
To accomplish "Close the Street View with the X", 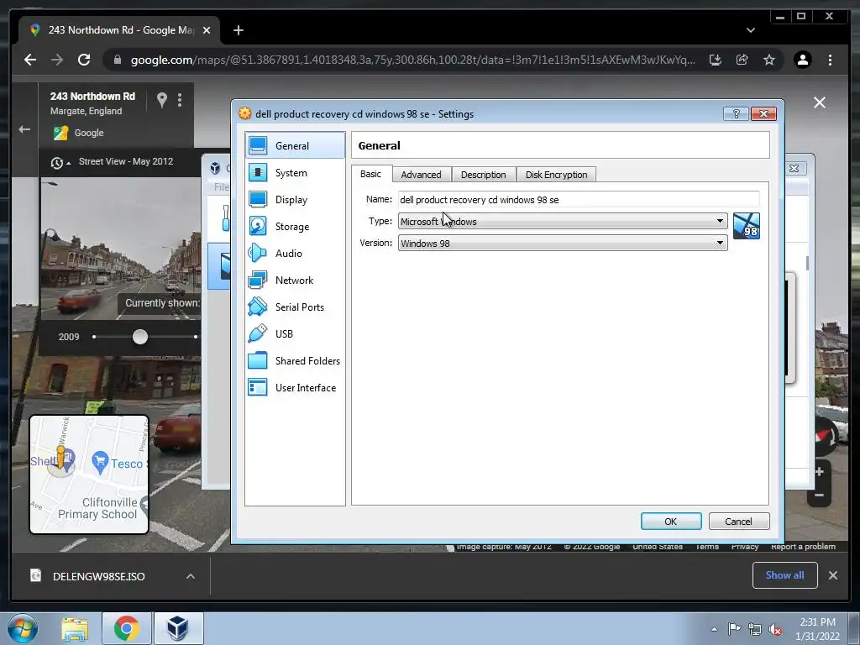I will pyautogui.click(x=820, y=102).
